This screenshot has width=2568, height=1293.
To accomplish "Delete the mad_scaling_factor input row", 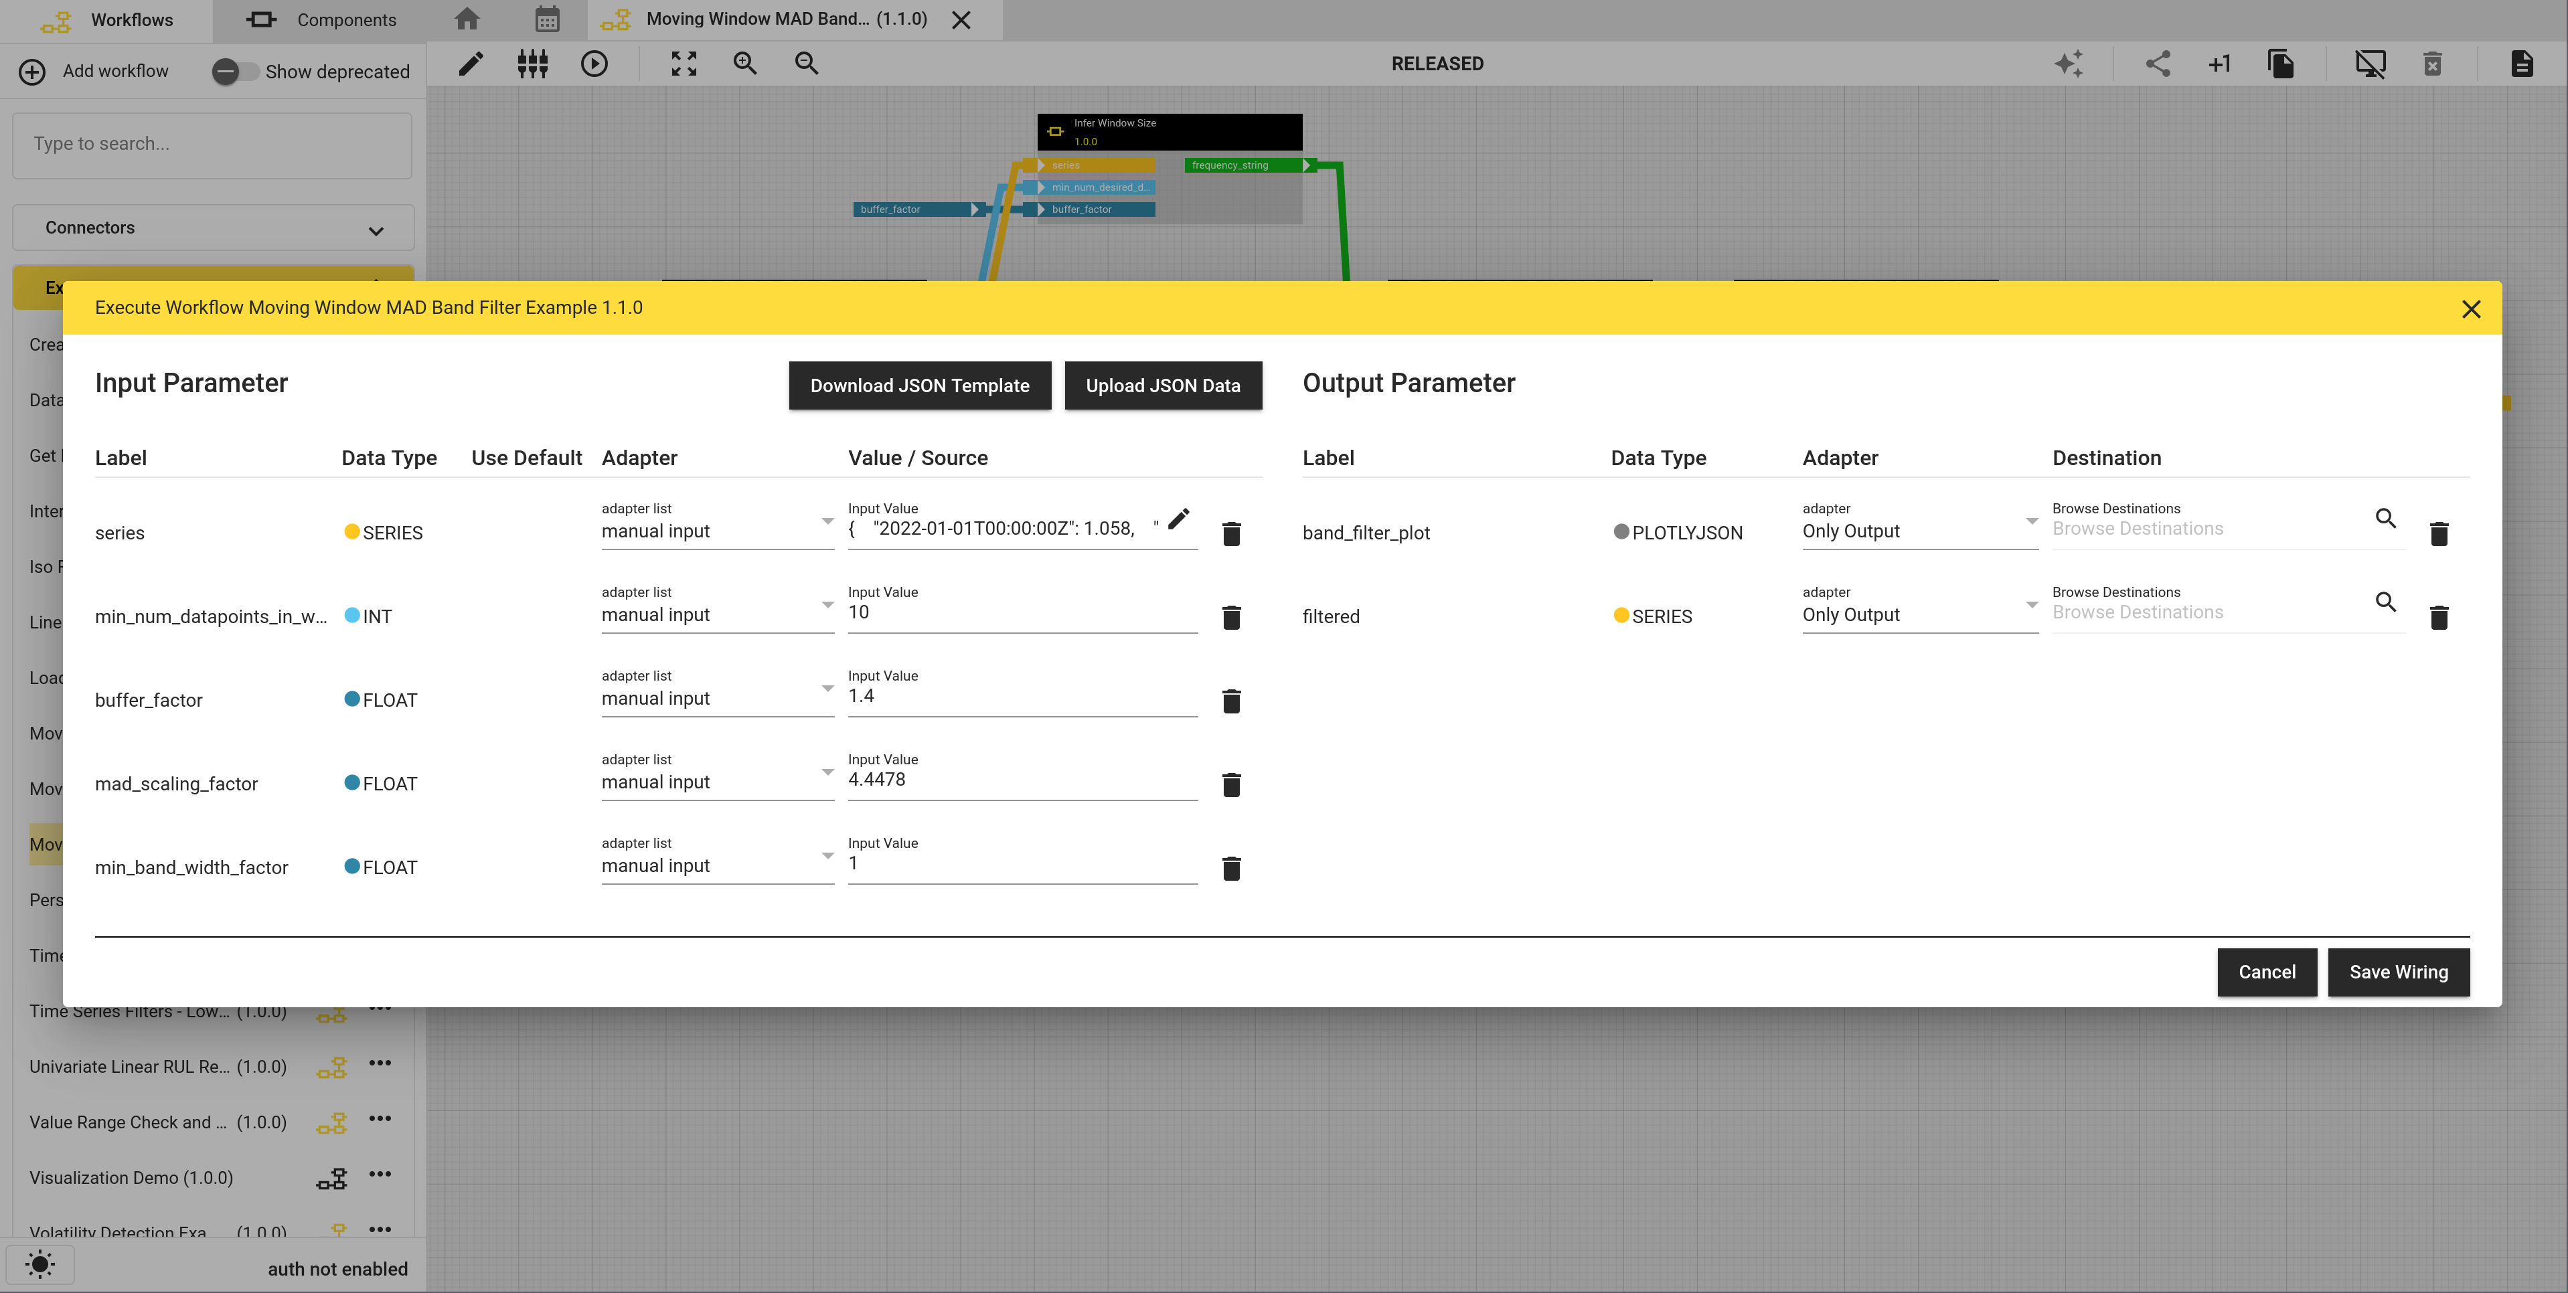I will coord(1231,784).
